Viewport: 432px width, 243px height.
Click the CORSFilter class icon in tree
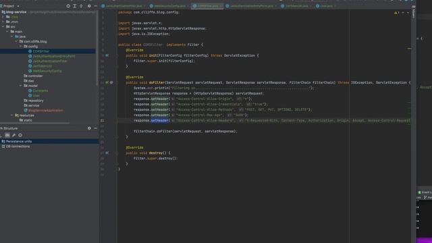tap(30, 51)
